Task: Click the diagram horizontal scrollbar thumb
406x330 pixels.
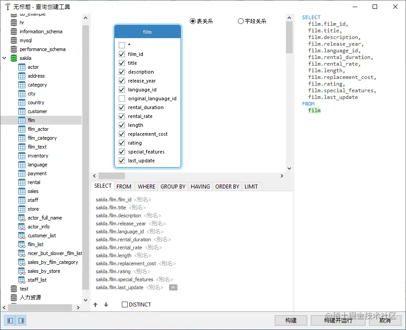Action: tap(112, 176)
